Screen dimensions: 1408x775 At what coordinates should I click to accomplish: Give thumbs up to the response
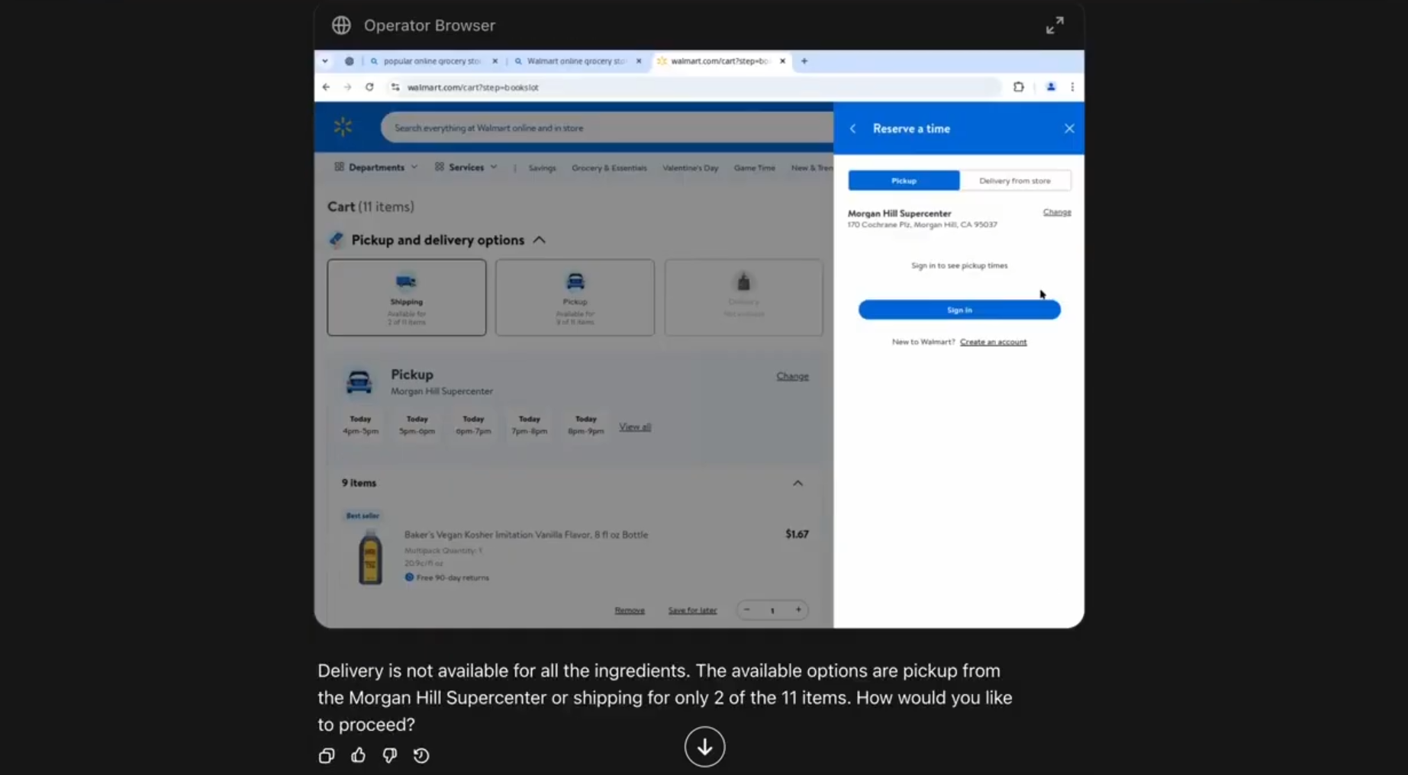(358, 755)
